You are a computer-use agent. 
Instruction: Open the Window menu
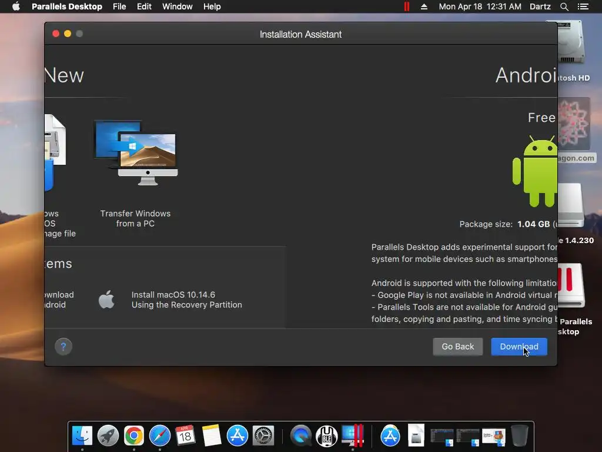(x=178, y=6)
